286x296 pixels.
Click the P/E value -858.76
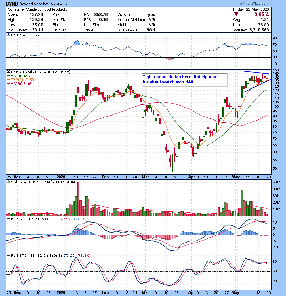point(100,15)
